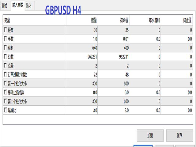This screenshot has height=147, width=196.
Task: Toggle the 第一个柱形大小 checkbox
Action: point(6,84)
